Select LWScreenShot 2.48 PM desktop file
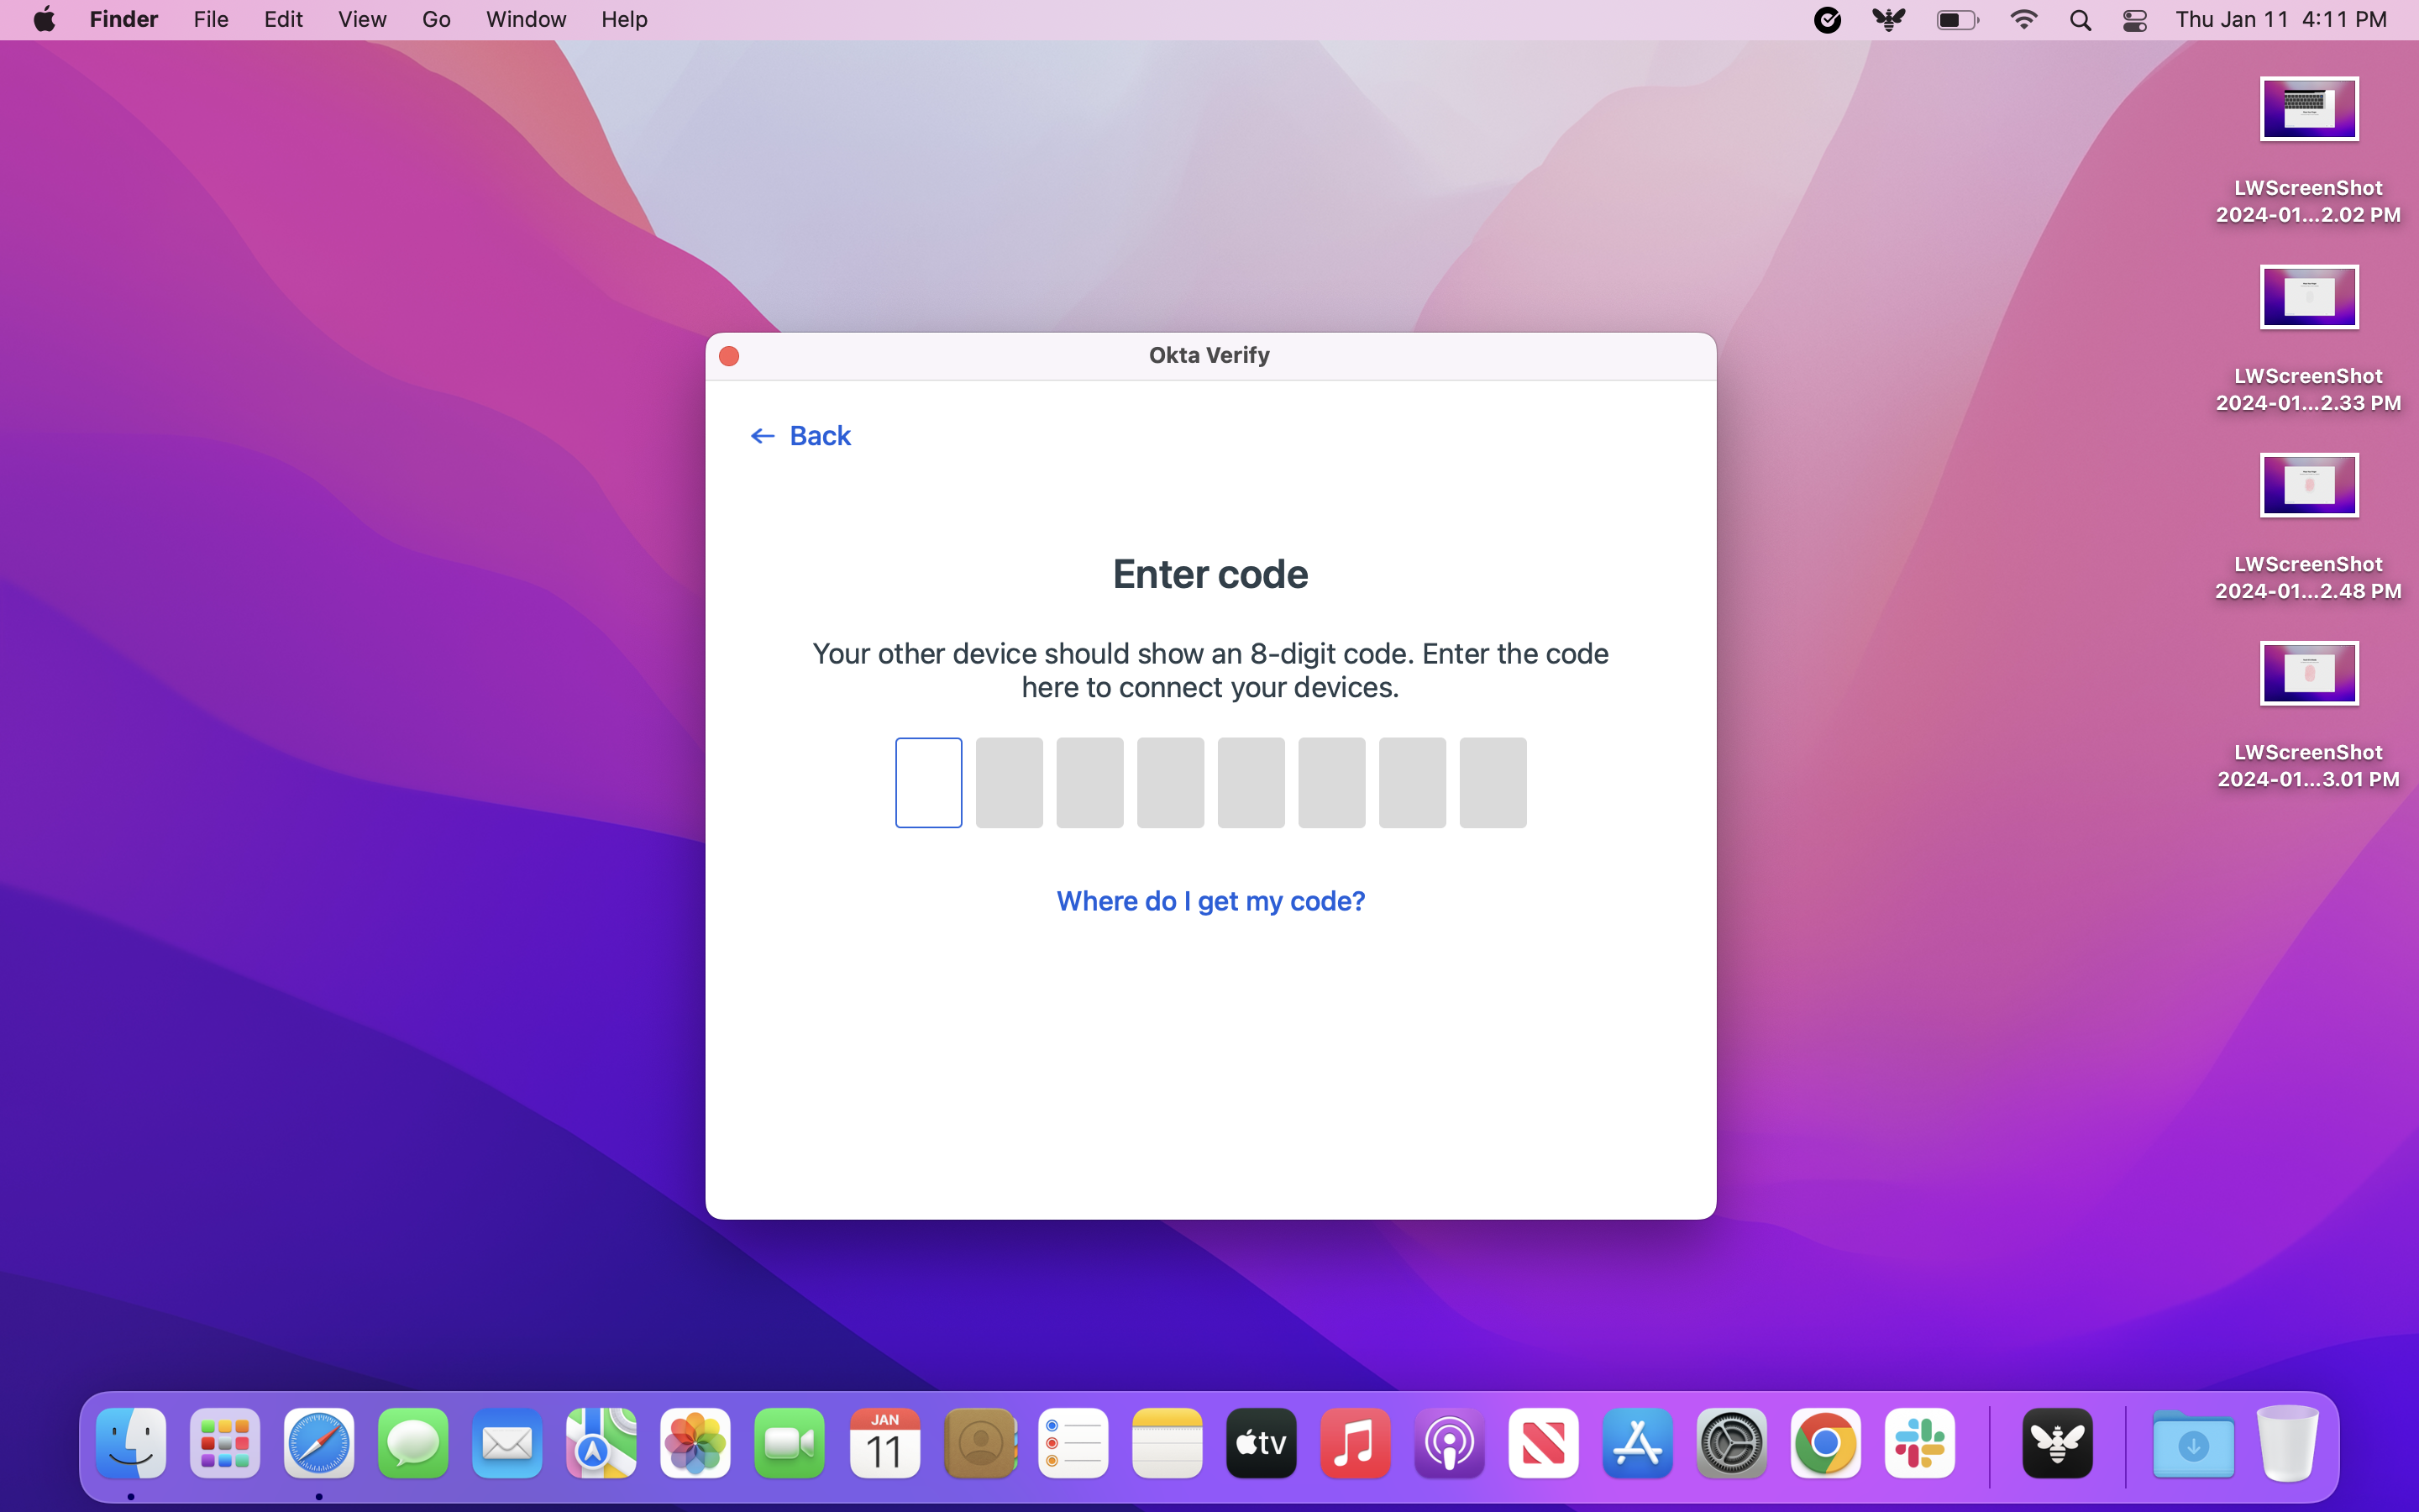Image resolution: width=2419 pixels, height=1512 pixels. tap(2309, 527)
